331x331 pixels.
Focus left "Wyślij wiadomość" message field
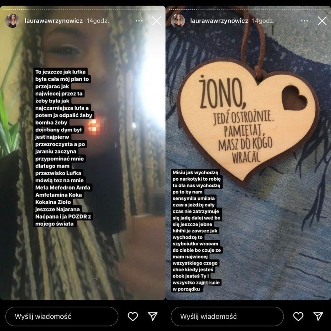pos(62,316)
